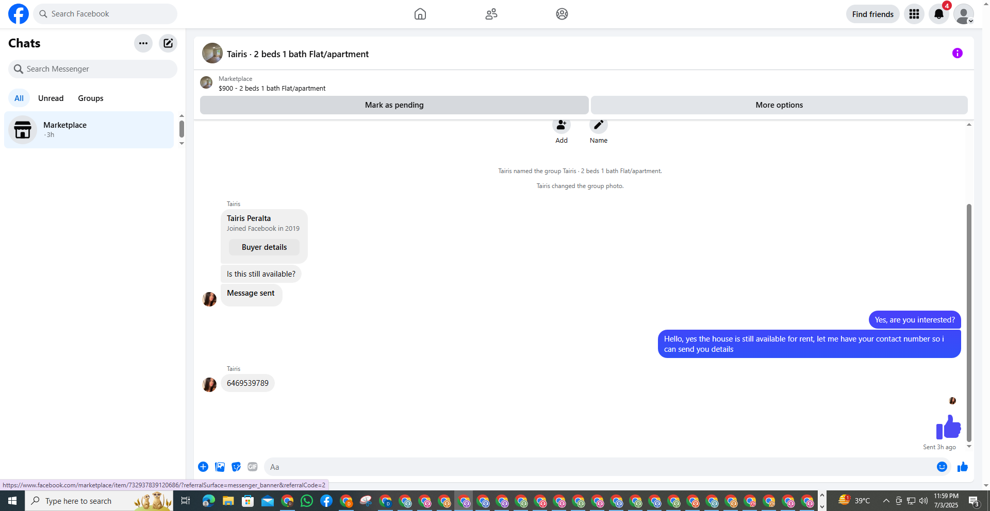This screenshot has width=990, height=511.
Task: Show hidden system tray icons
Action: click(x=886, y=501)
